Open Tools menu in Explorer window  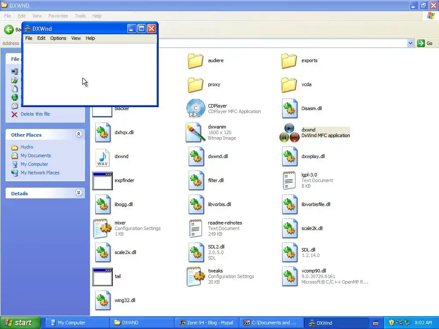pos(80,16)
